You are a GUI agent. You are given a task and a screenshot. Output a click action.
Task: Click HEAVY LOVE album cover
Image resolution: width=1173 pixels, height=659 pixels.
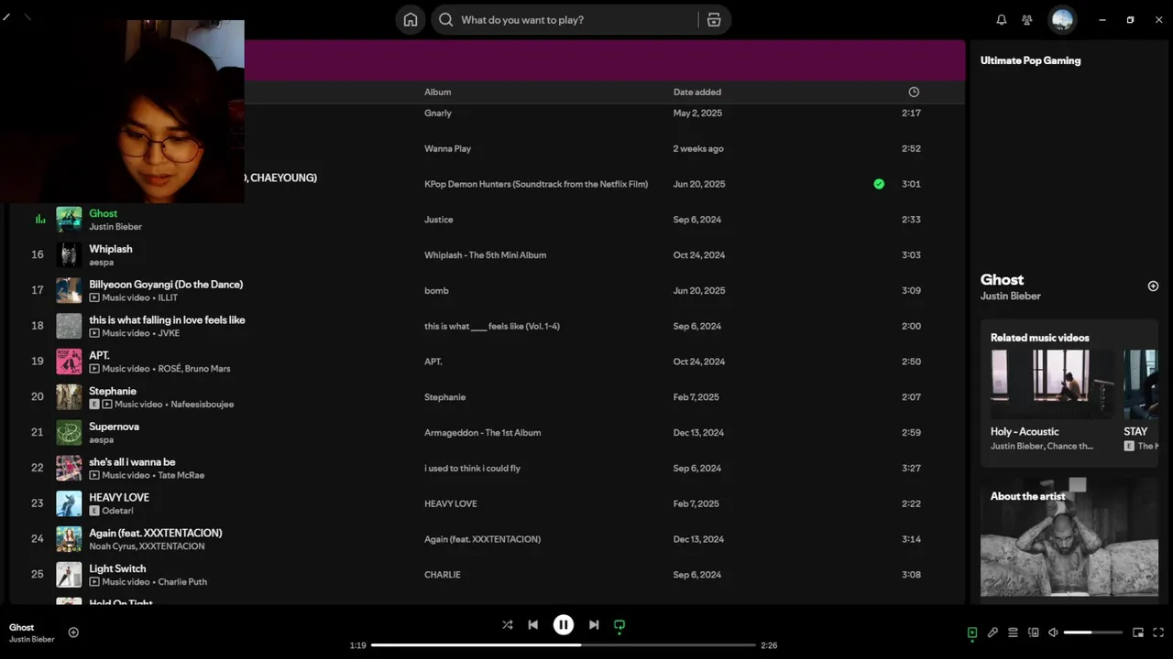pyautogui.click(x=69, y=503)
